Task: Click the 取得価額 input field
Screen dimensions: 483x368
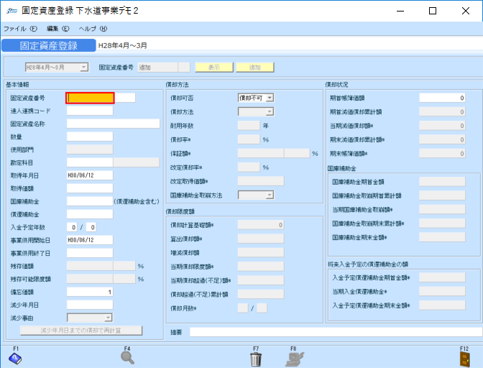Action: coord(90,188)
